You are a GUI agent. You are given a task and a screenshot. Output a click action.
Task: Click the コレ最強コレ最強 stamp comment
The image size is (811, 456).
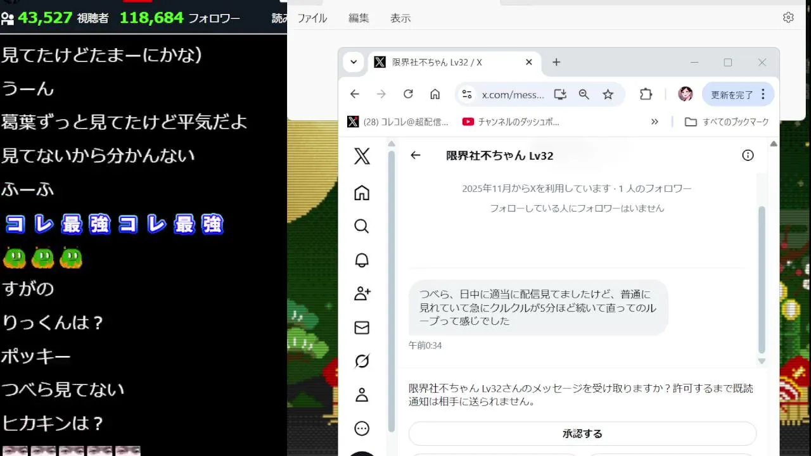tap(114, 224)
